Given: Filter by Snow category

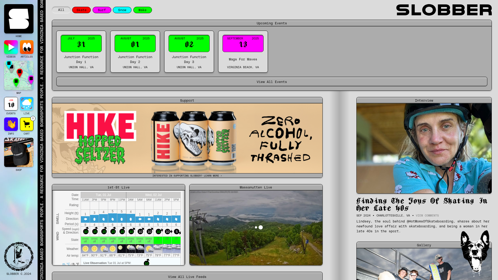Looking at the screenshot, I should pos(122,10).
